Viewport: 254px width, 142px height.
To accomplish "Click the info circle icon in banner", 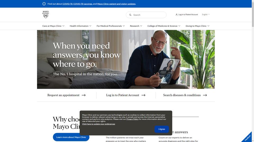I will 44,4.
